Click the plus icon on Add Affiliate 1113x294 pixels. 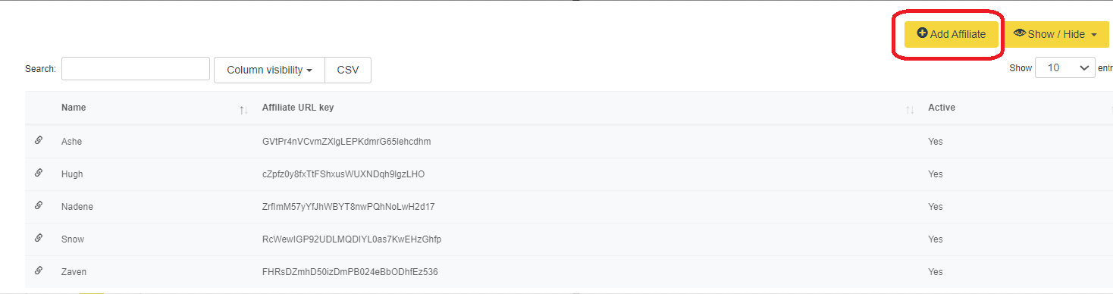(x=922, y=33)
